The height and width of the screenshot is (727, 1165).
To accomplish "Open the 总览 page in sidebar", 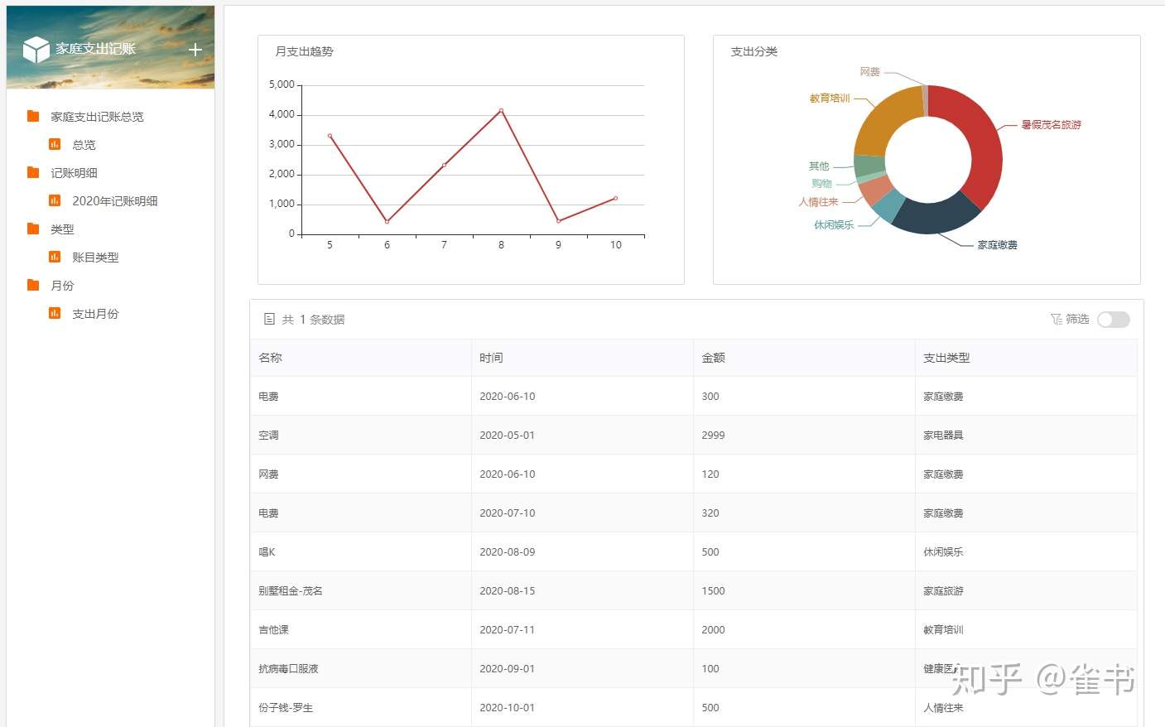I will [x=84, y=145].
